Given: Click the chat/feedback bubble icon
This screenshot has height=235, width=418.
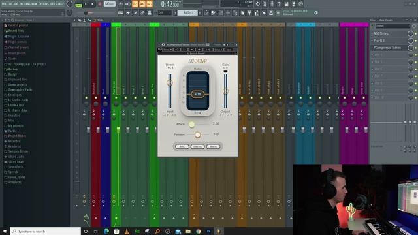Looking at the screenshot, I should point(300,4).
